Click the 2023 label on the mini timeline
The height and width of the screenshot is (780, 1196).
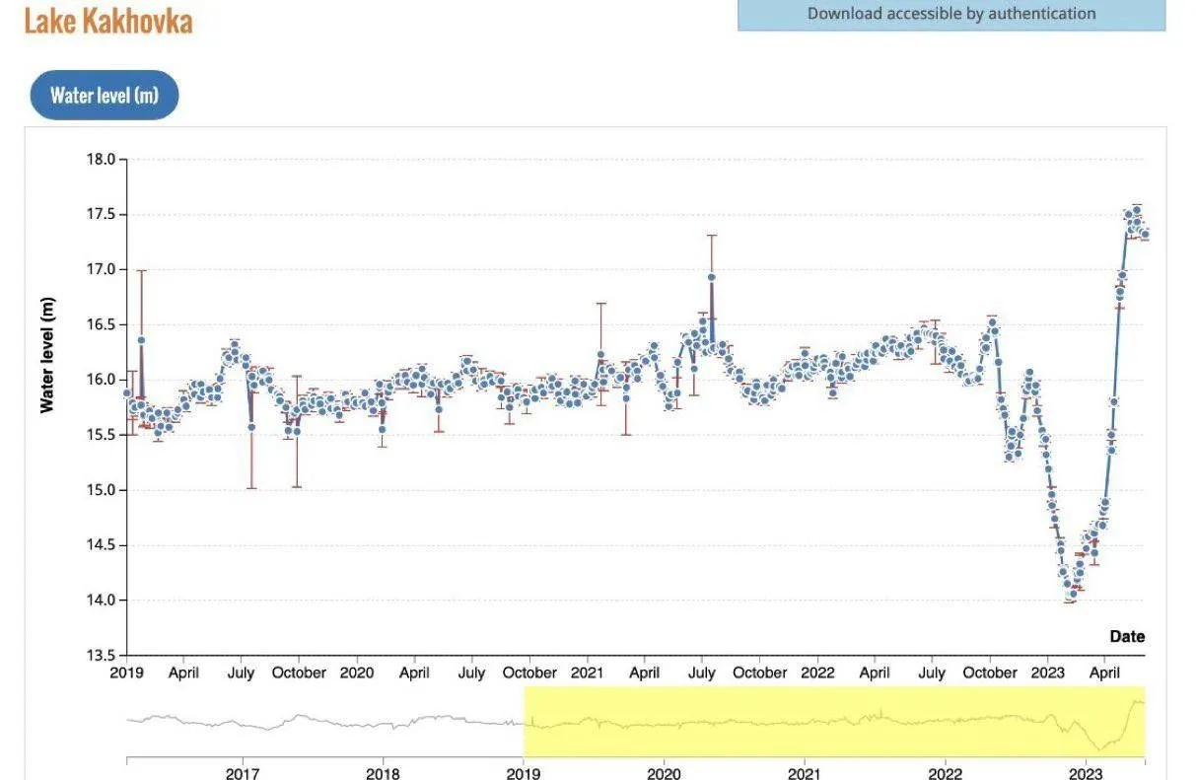click(x=1088, y=775)
